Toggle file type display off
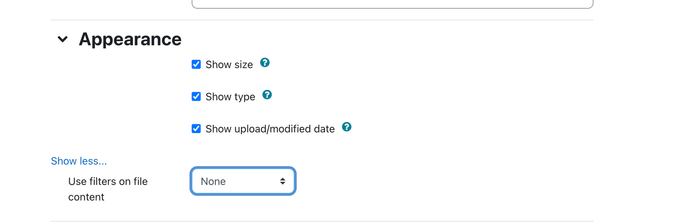681x224 pixels. tap(196, 97)
